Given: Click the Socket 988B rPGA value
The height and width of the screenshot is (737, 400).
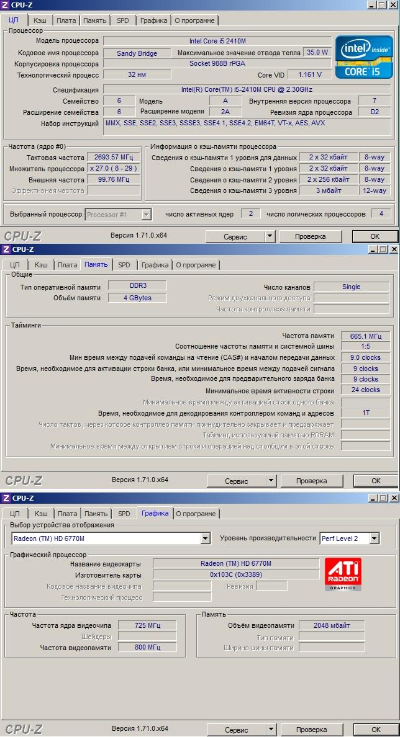Looking at the screenshot, I should [217, 63].
